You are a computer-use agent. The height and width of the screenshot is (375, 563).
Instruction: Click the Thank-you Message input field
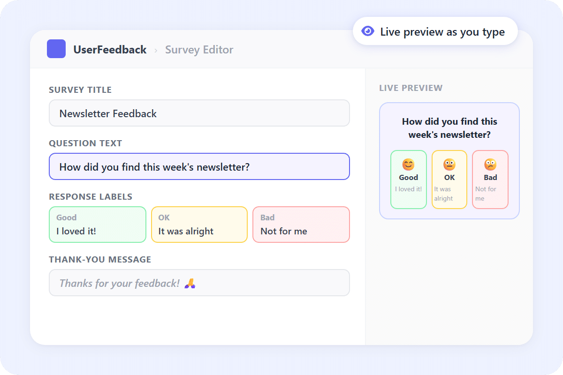pyautogui.click(x=199, y=283)
